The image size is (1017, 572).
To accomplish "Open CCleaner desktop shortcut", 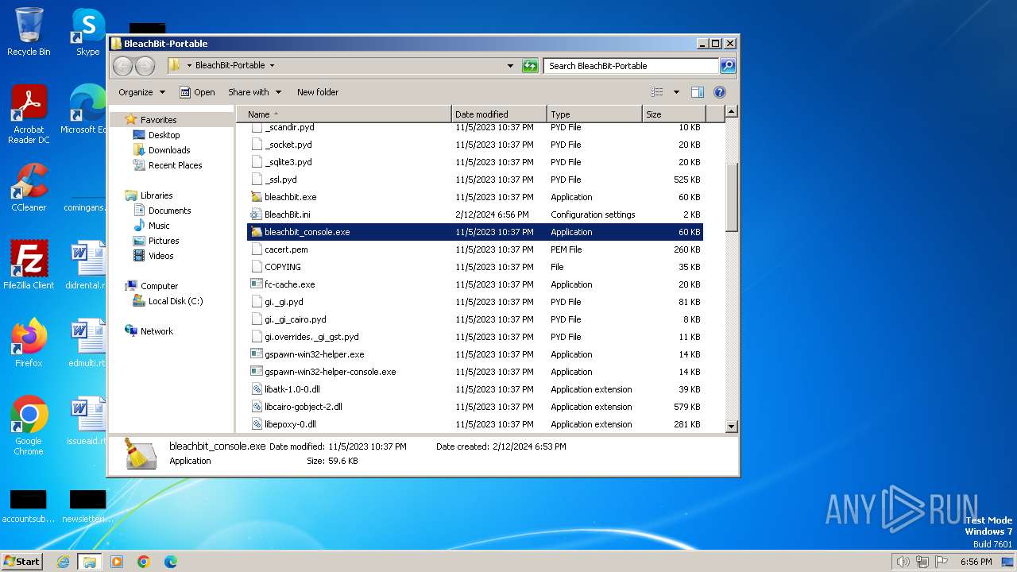I will click(x=29, y=188).
